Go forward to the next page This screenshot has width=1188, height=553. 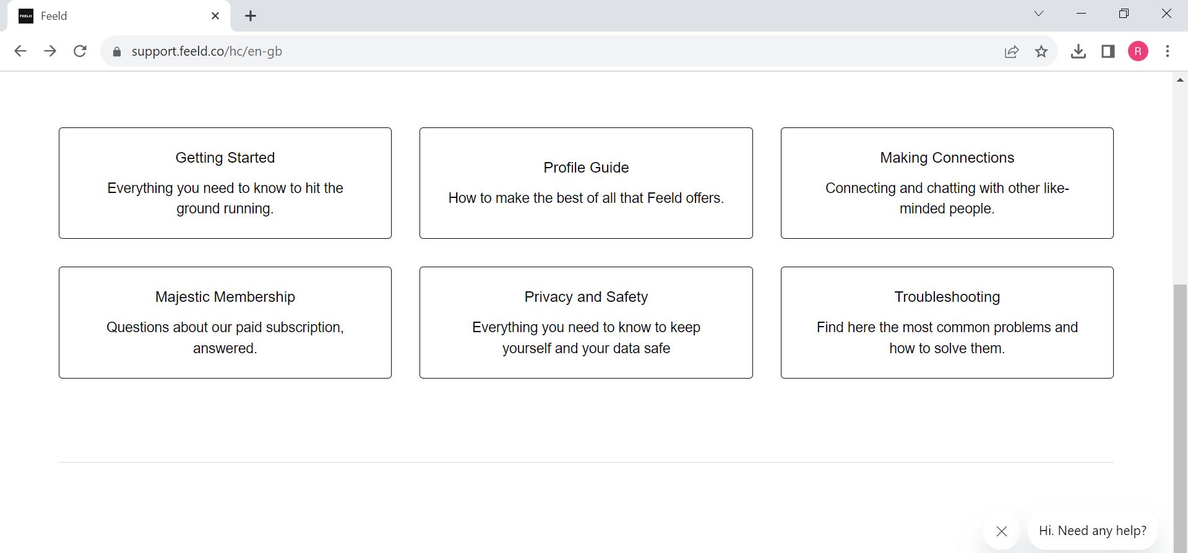[50, 51]
